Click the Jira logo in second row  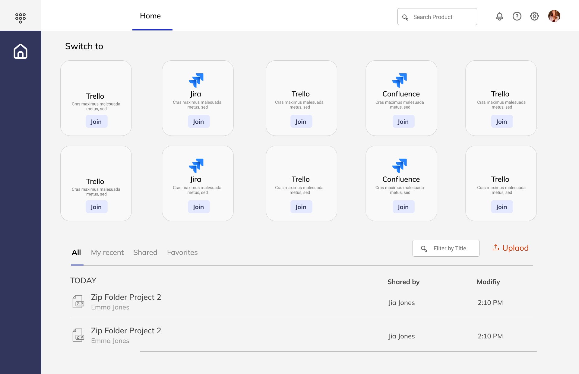click(x=196, y=166)
